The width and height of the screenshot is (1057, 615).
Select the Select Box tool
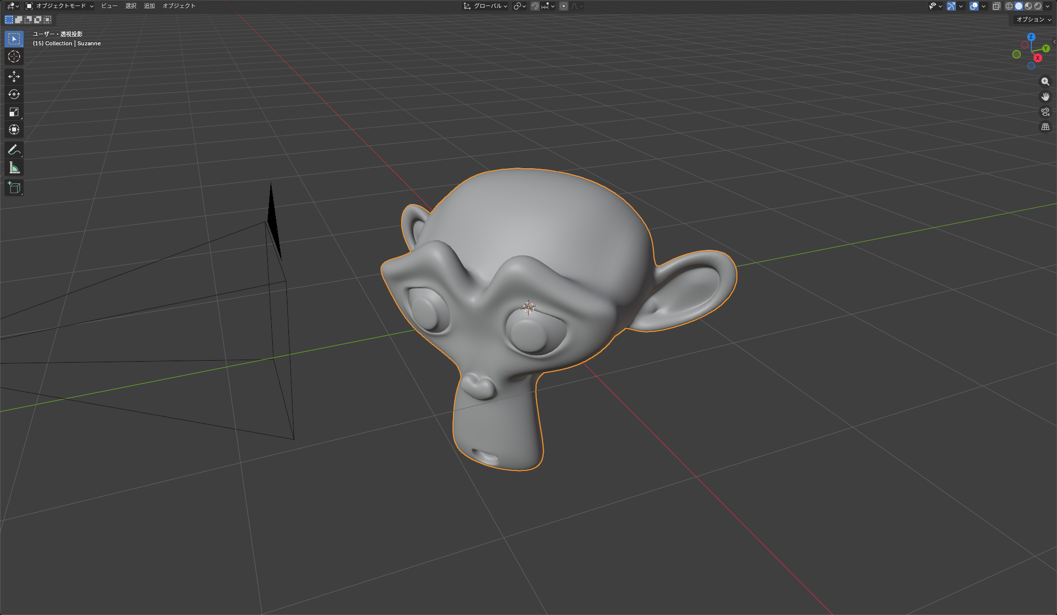14,39
